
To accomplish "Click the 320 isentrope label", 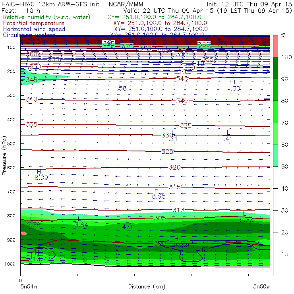I will coord(175,167).
